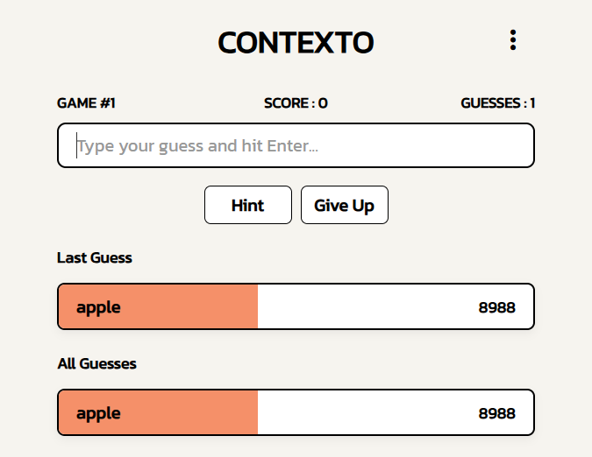Click the 8988 rank in All Guesses

coord(497,413)
